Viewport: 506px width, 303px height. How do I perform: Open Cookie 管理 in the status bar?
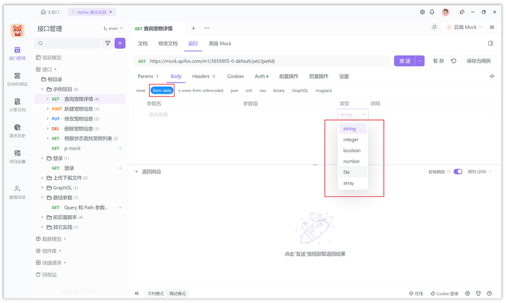point(444,293)
